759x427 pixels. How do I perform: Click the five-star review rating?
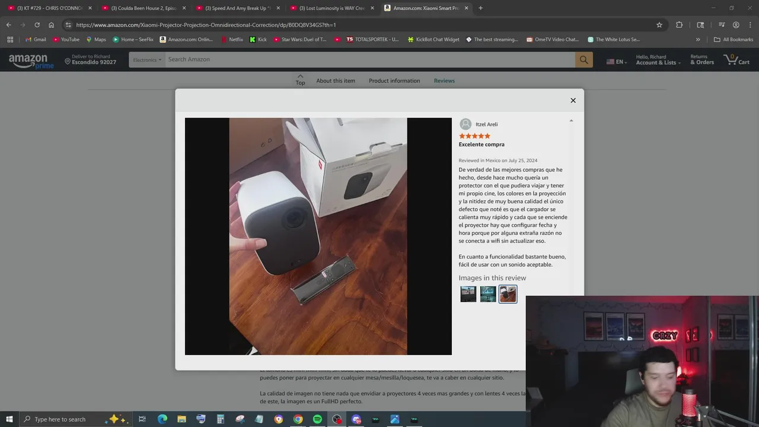(x=474, y=136)
